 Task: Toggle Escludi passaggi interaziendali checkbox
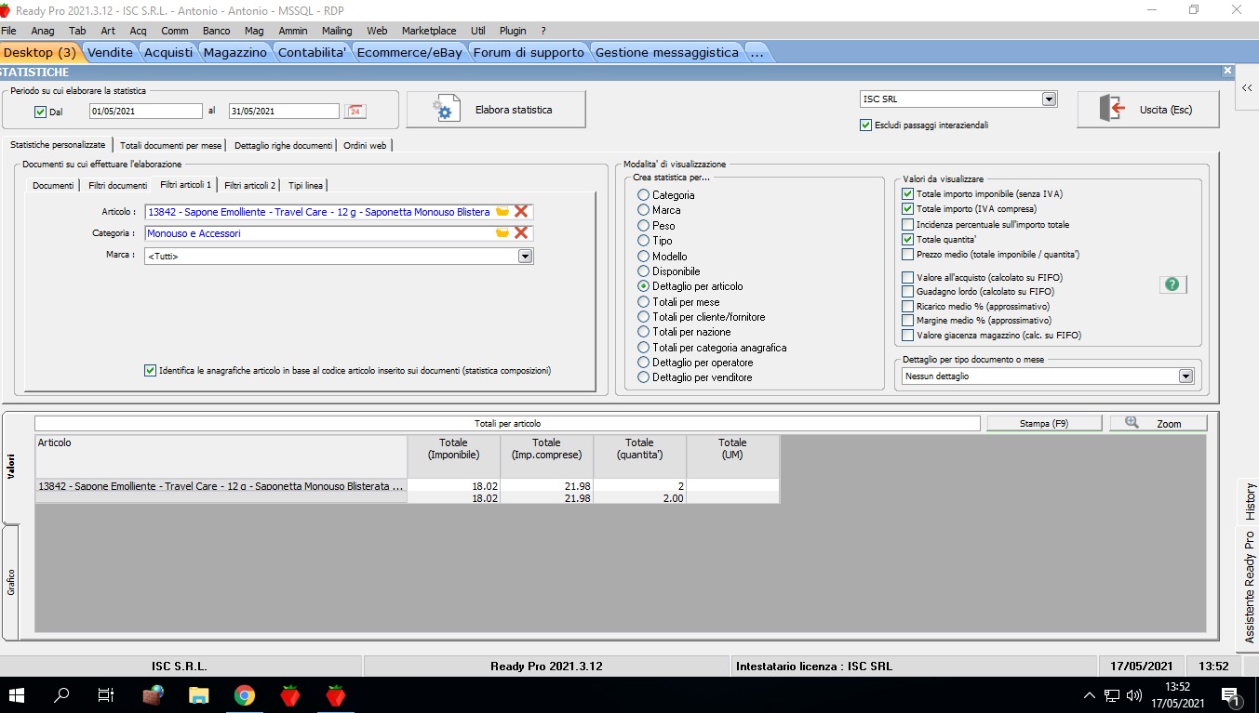[x=866, y=125]
